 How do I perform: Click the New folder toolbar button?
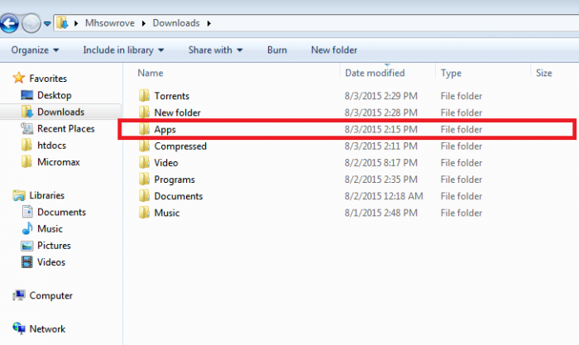tap(334, 50)
